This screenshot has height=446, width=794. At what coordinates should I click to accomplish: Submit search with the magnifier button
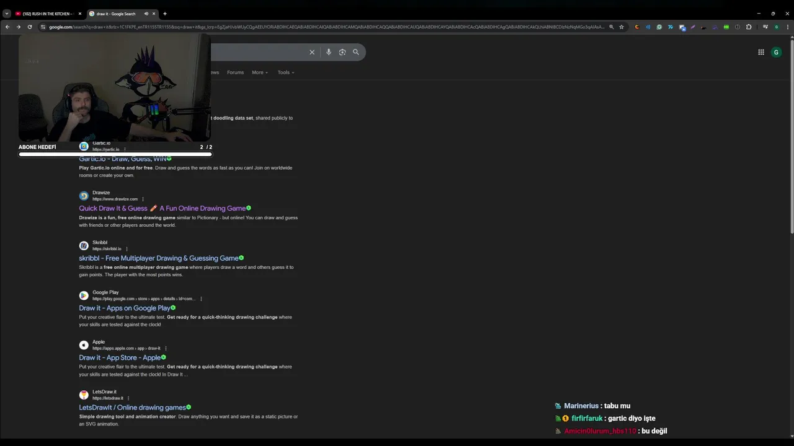[x=356, y=52]
